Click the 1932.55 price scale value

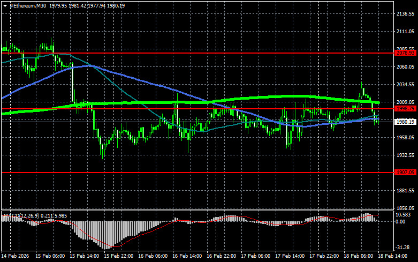pos(405,155)
